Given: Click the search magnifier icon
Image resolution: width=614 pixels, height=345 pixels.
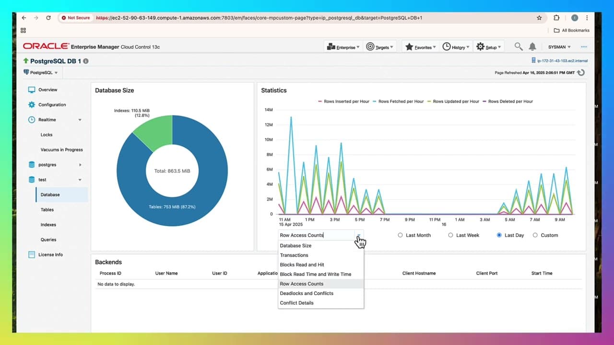Looking at the screenshot, I should [518, 46].
